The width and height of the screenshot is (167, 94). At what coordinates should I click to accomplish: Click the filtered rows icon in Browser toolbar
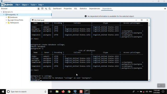click(x=46, y=9)
